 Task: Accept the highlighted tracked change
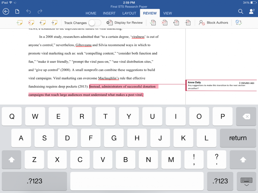coord(153,22)
